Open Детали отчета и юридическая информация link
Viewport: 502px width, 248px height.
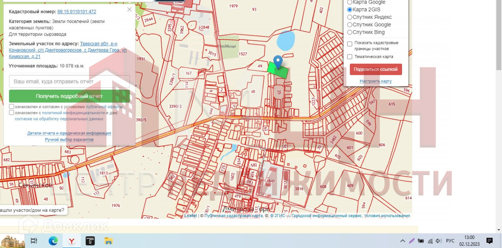[x=69, y=133]
